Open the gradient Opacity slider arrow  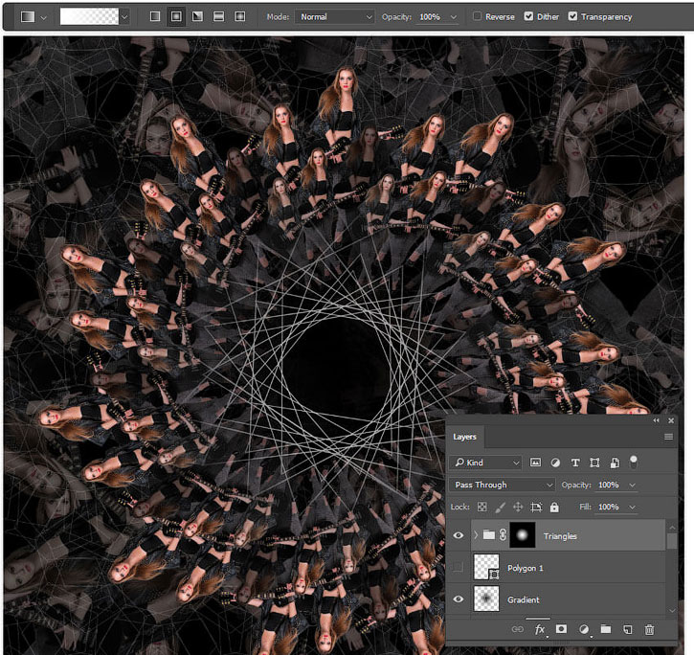(x=453, y=17)
